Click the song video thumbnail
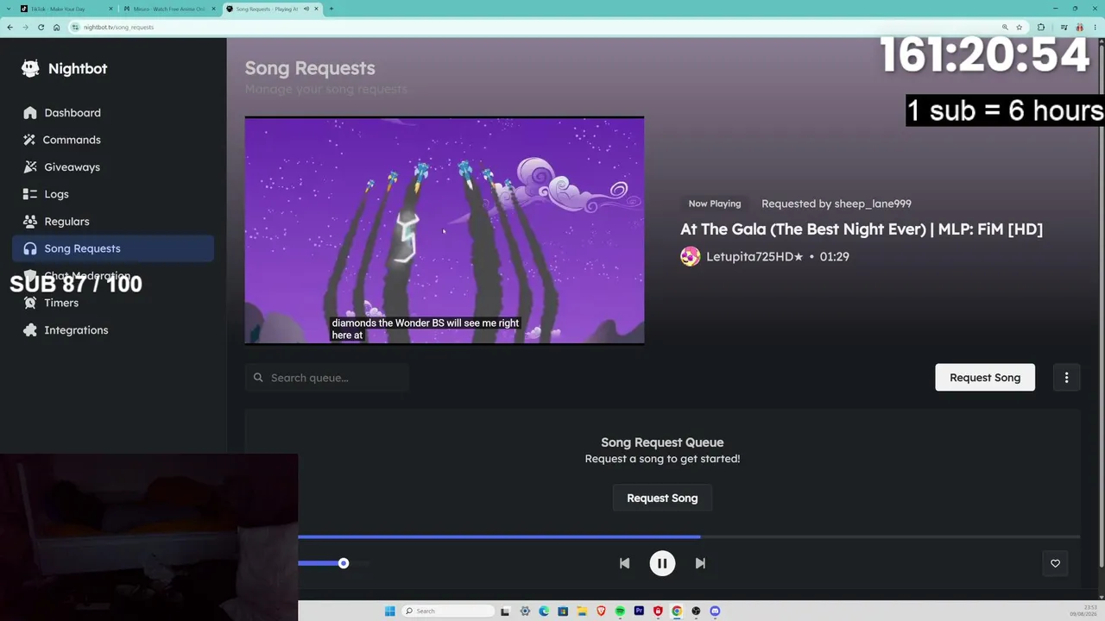 [x=445, y=230]
